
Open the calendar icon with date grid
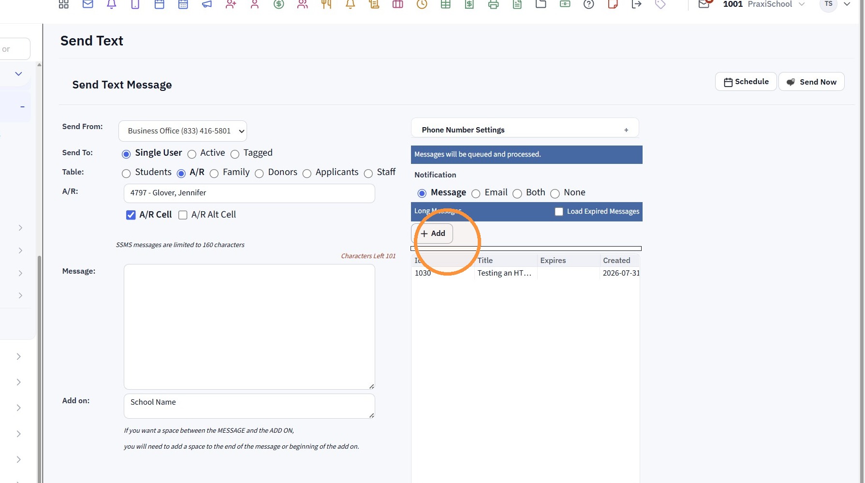coord(183,4)
